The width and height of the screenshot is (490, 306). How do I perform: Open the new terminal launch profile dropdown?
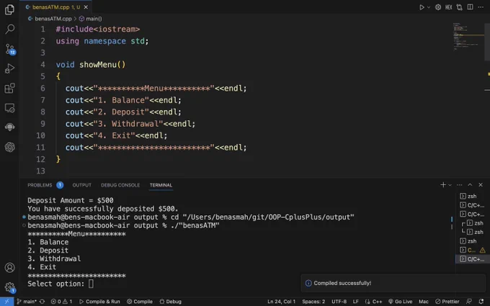point(450,185)
